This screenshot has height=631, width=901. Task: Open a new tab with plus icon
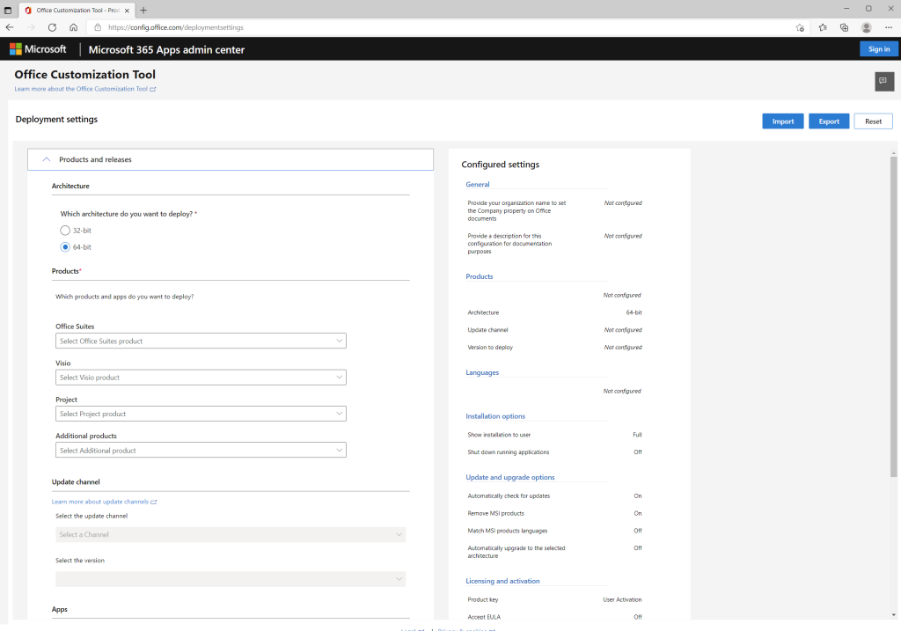(143, 10)
